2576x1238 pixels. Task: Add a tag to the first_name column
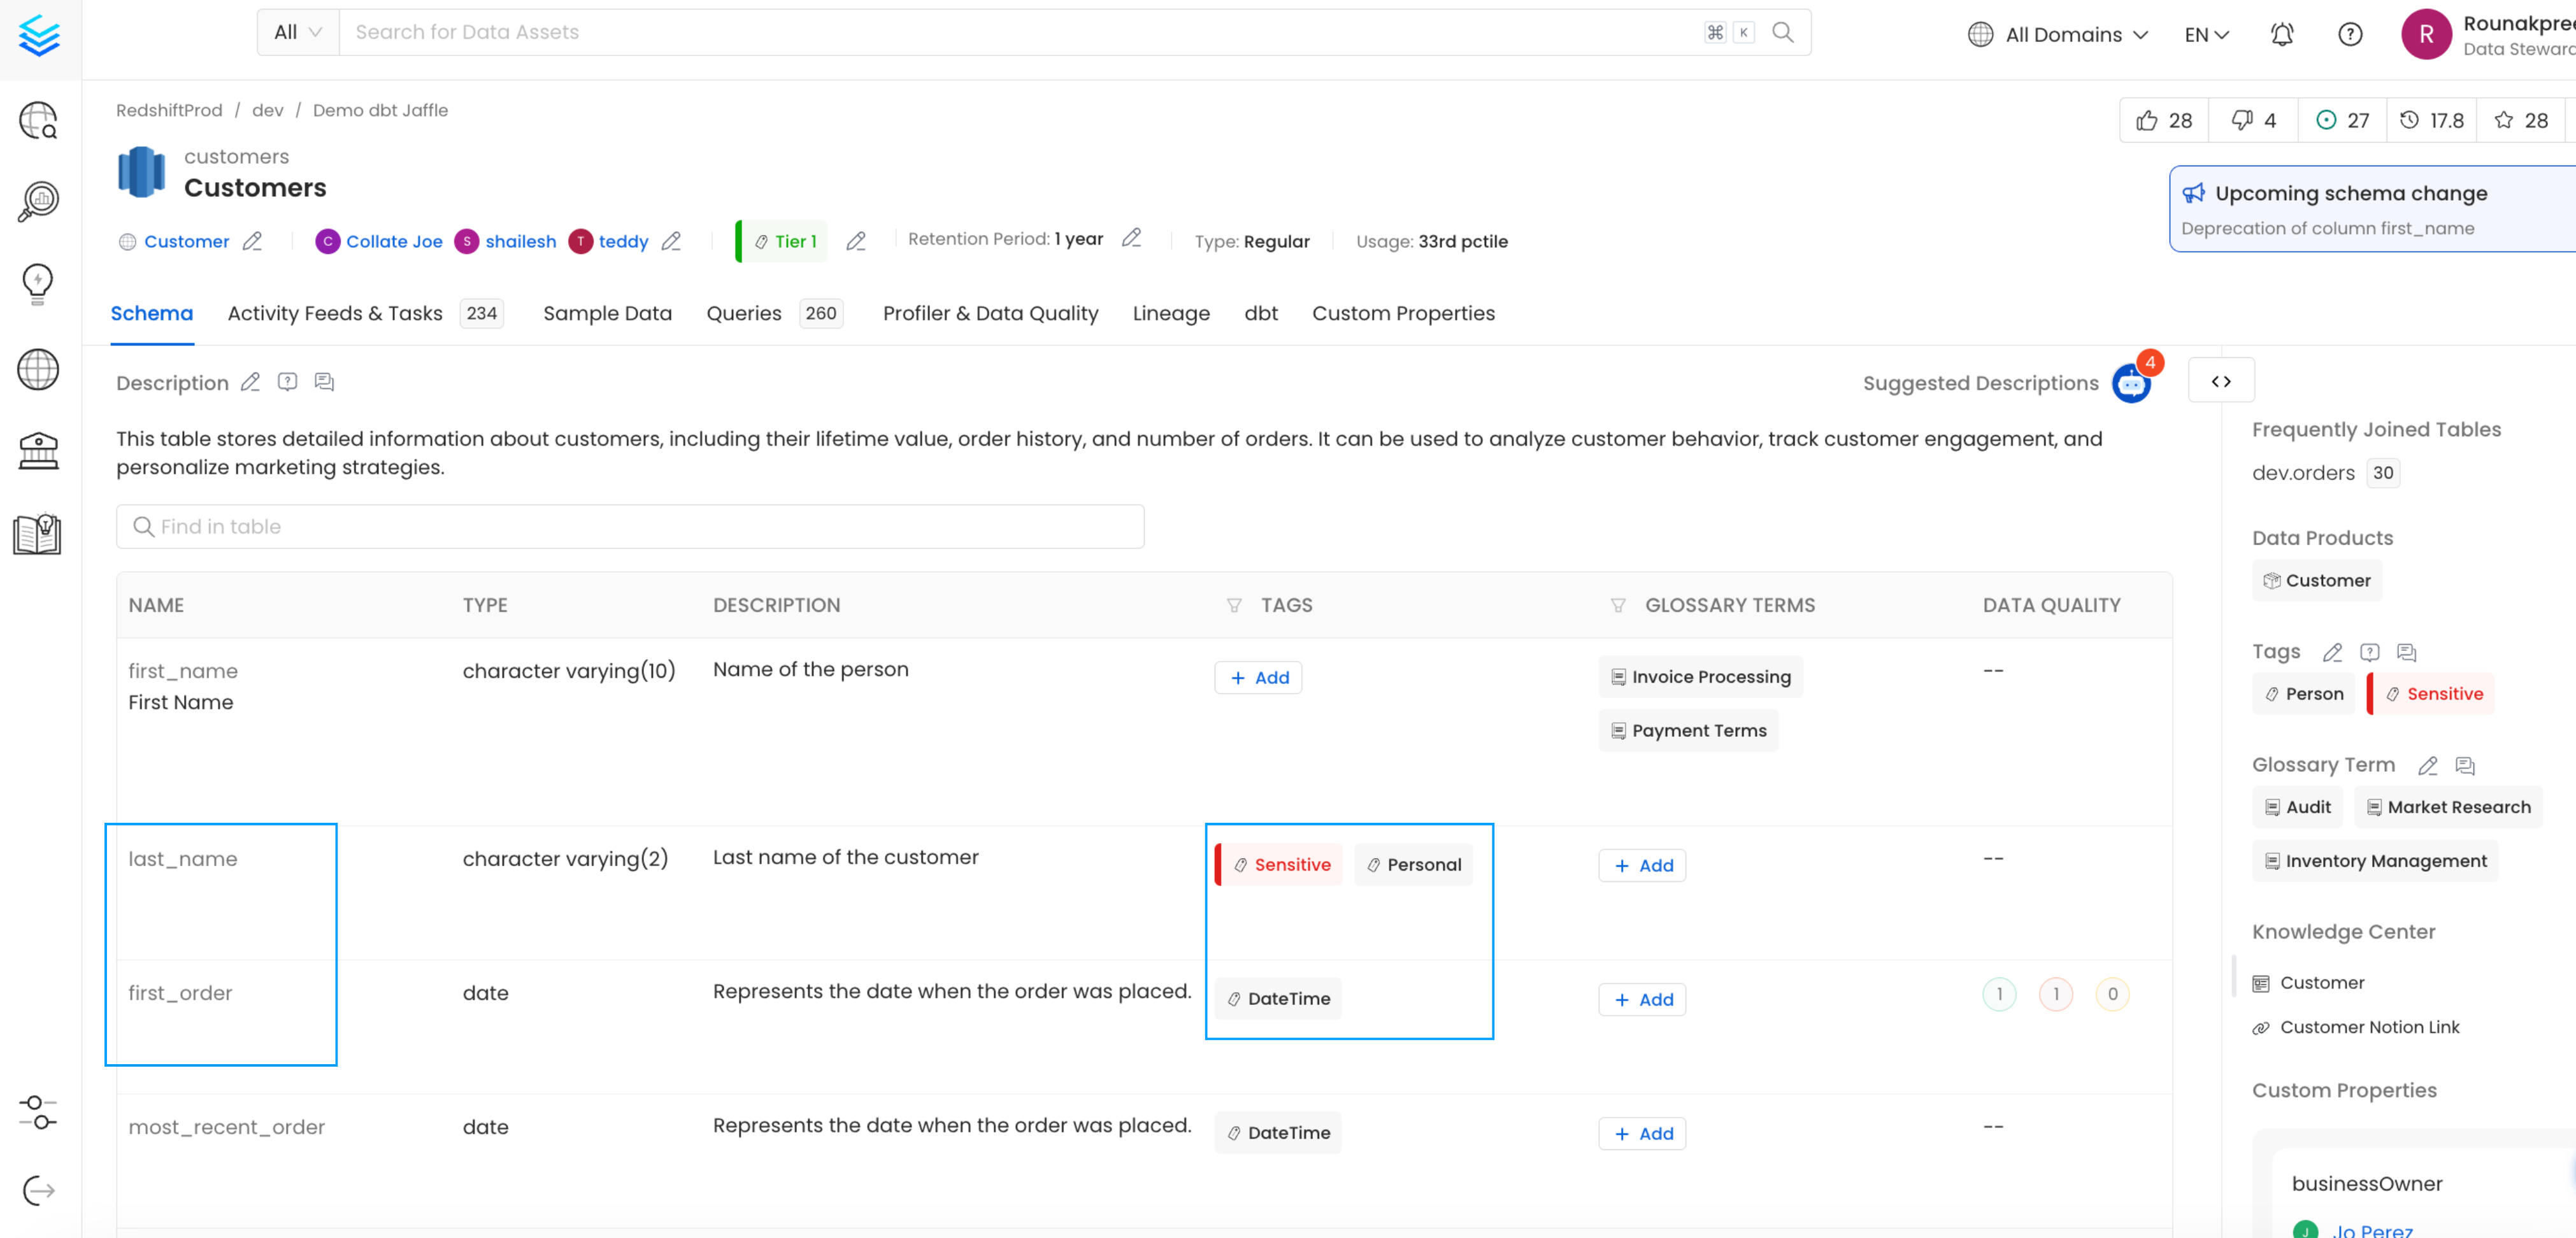tap(1258, 677)
